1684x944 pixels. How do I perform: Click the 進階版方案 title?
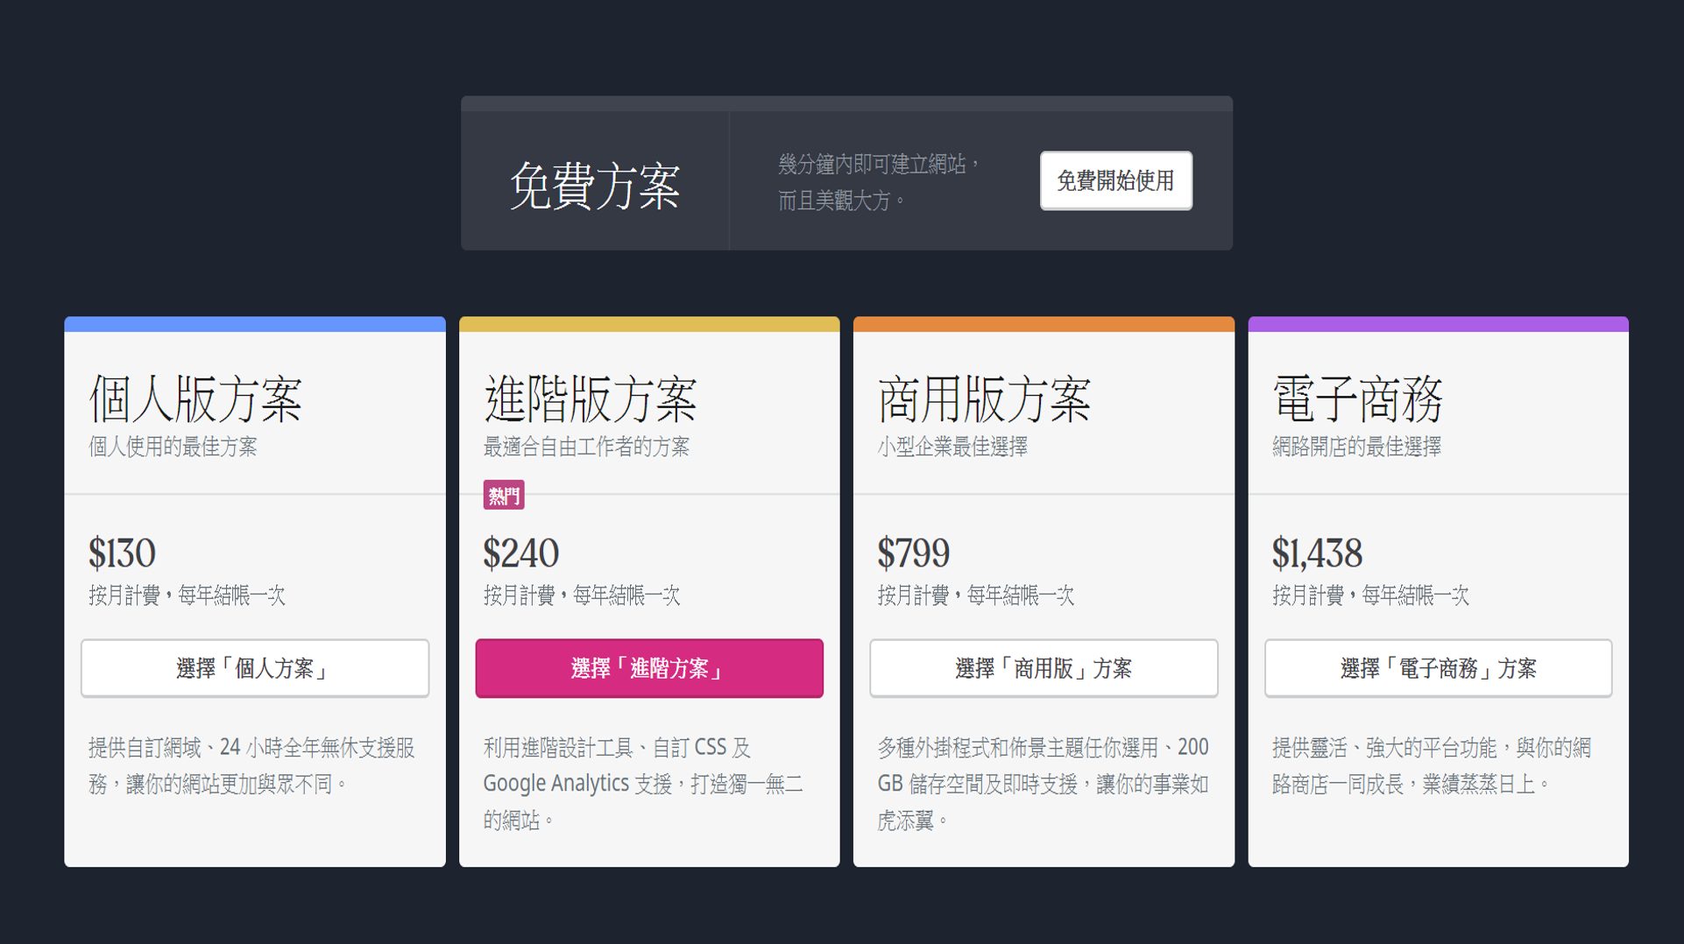(590, 399)
